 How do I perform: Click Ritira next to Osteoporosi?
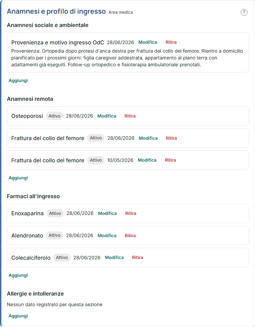[x=130, y=116]
